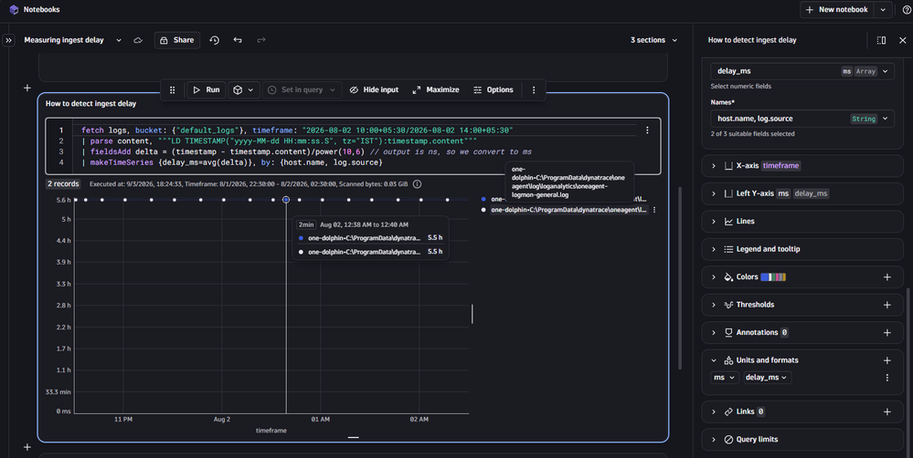Add a link with plus icon
Viewport: 913px width, 458px height.
click(886, 412)
